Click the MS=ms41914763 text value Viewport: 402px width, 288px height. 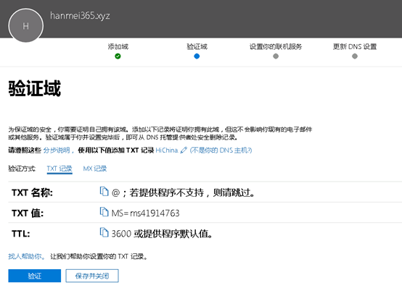pos(145,213)
